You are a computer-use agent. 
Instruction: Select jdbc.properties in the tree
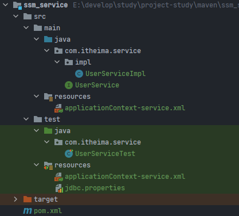coord(95,188)
